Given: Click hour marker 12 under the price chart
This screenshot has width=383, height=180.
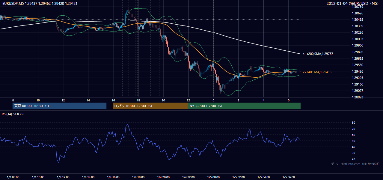Looking at the screenshot, I should tap(63, 100).
